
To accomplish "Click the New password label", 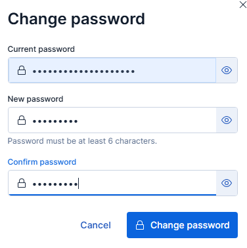I will 35,99.
